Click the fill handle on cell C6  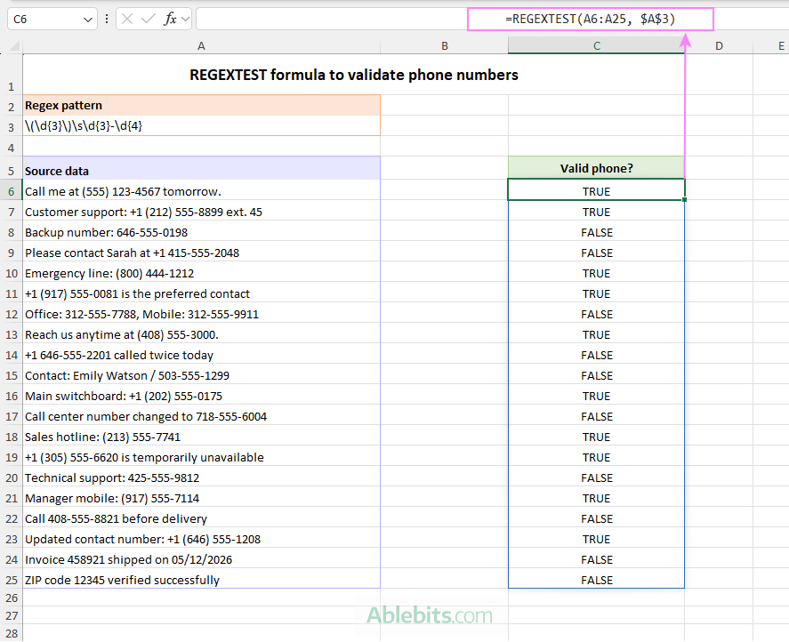[x=684, y=200]
